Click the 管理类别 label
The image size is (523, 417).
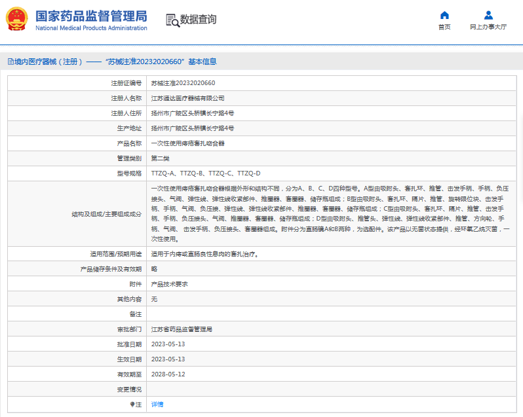click(x=129, y=158)
